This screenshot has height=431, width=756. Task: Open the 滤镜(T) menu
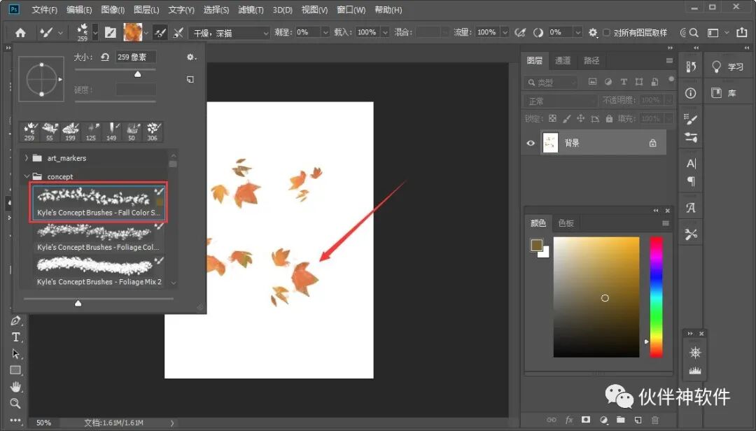point(251,10)
